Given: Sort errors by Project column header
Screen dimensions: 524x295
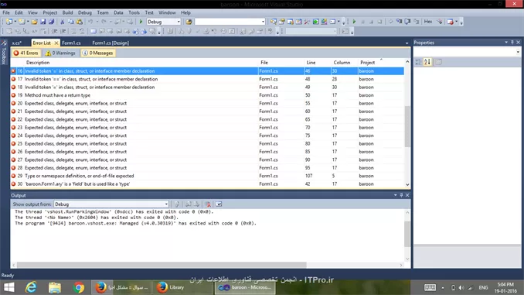Looking at the screenshot, I should pyautogui.click(x=367, y=63).
